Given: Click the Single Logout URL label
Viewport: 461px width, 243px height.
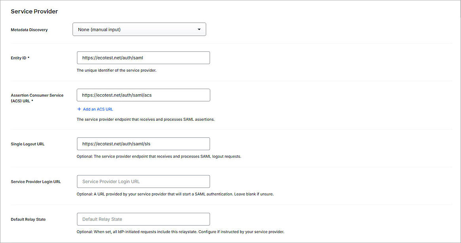Looking at the screenshot, I should 27,144.
